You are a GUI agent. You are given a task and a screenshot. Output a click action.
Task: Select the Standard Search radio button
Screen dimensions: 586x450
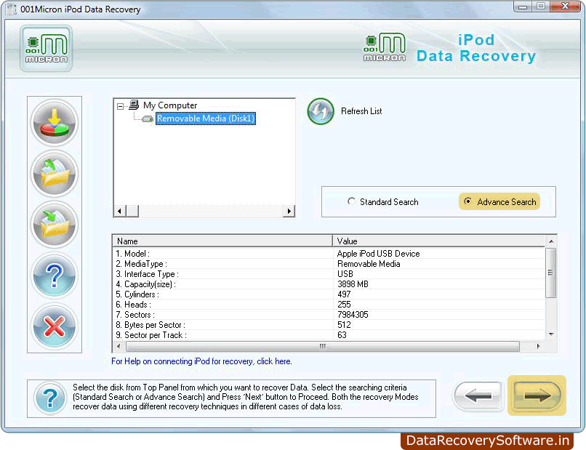tap(351, 201)
